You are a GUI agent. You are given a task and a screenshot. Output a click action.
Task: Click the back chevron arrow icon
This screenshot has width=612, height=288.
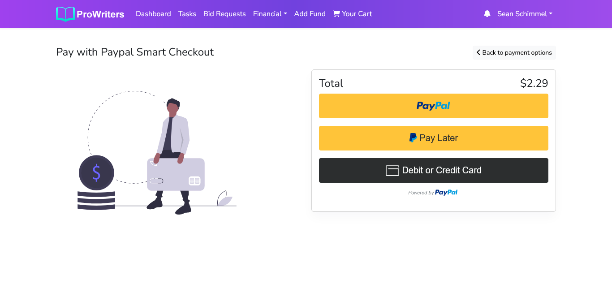tap(478, 52)
